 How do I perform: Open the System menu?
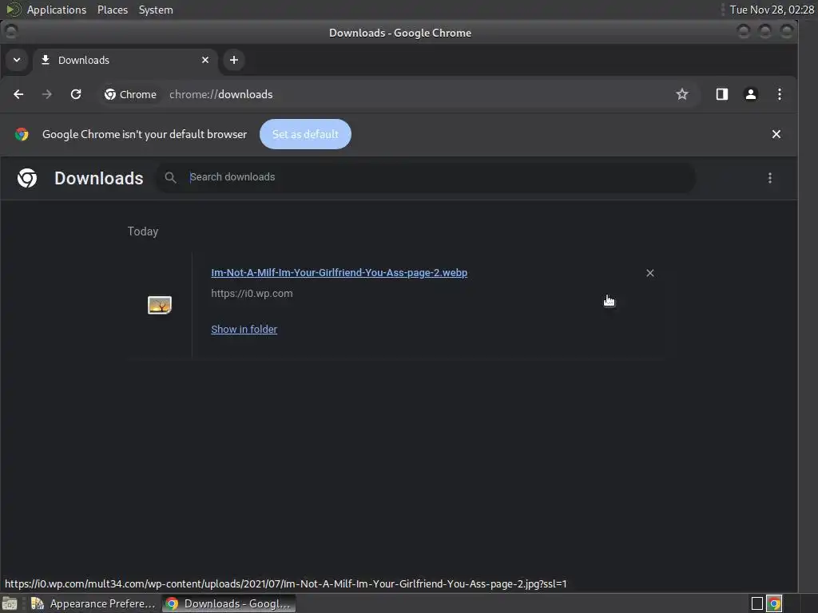tap(156, 10)
